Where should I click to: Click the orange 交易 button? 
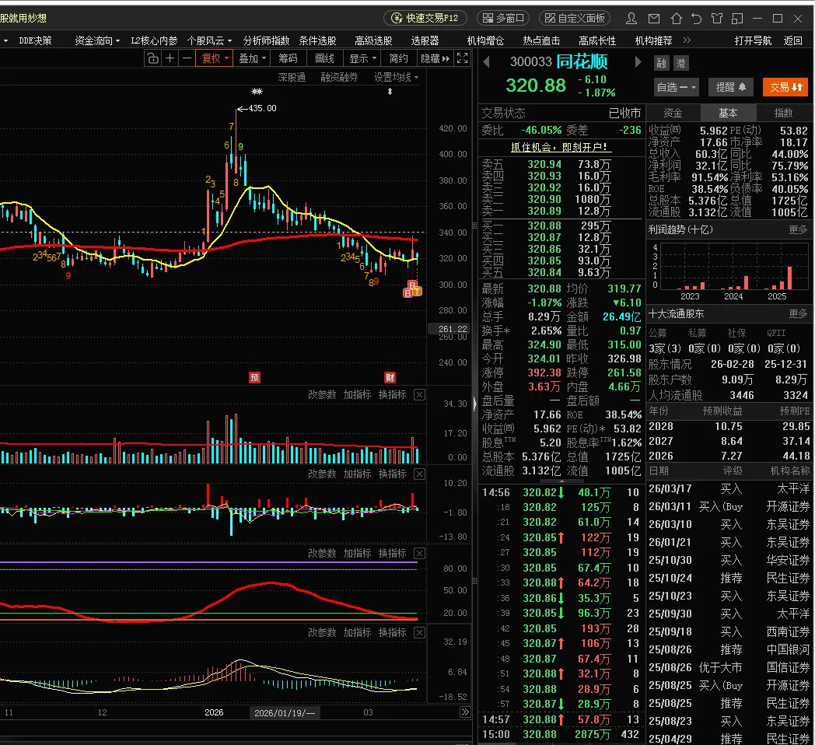point(785,87)
